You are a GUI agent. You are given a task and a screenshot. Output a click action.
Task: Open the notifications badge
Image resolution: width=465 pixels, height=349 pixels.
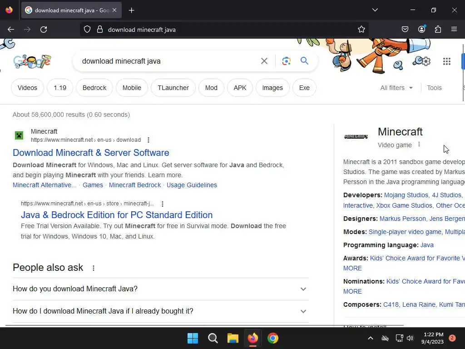pyautogui.click(x=452, y=338)
